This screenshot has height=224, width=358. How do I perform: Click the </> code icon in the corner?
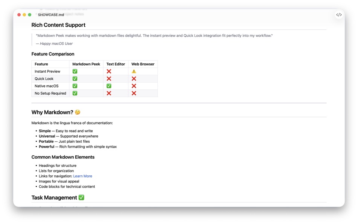(339, 15)
